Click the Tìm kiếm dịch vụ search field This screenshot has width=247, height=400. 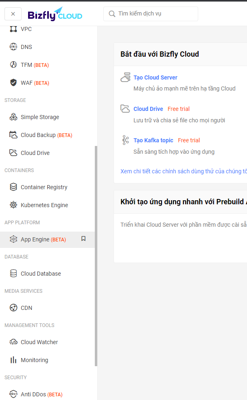[x=155, y=14]
